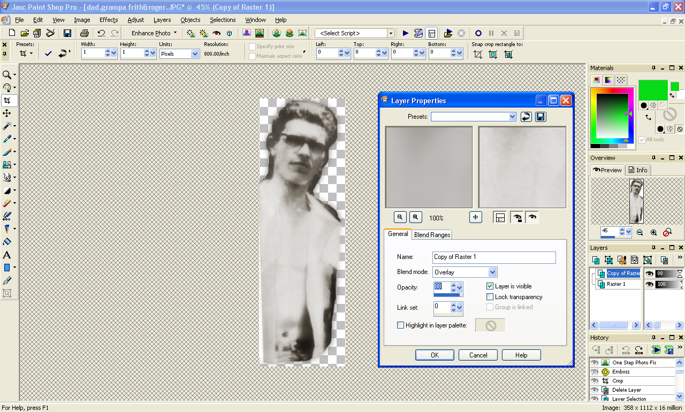Switch to the Info tab in Overview
The width and height of the screenshot is (685, 412).
point(638,170)
